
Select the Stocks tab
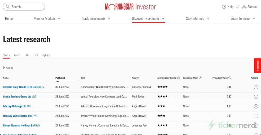pos(6,55)
